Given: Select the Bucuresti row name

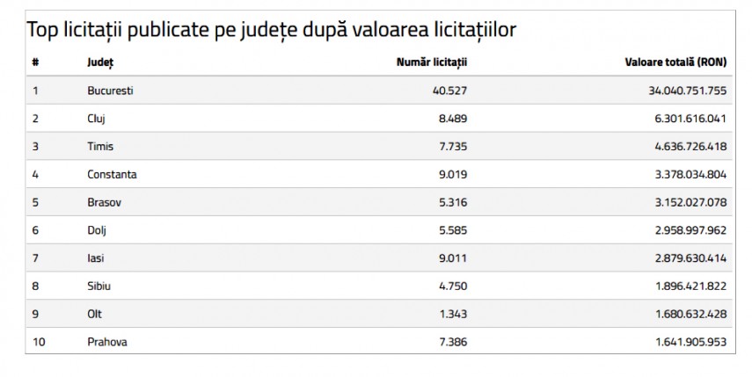Looking at the screenshot, I should (110, 90).
